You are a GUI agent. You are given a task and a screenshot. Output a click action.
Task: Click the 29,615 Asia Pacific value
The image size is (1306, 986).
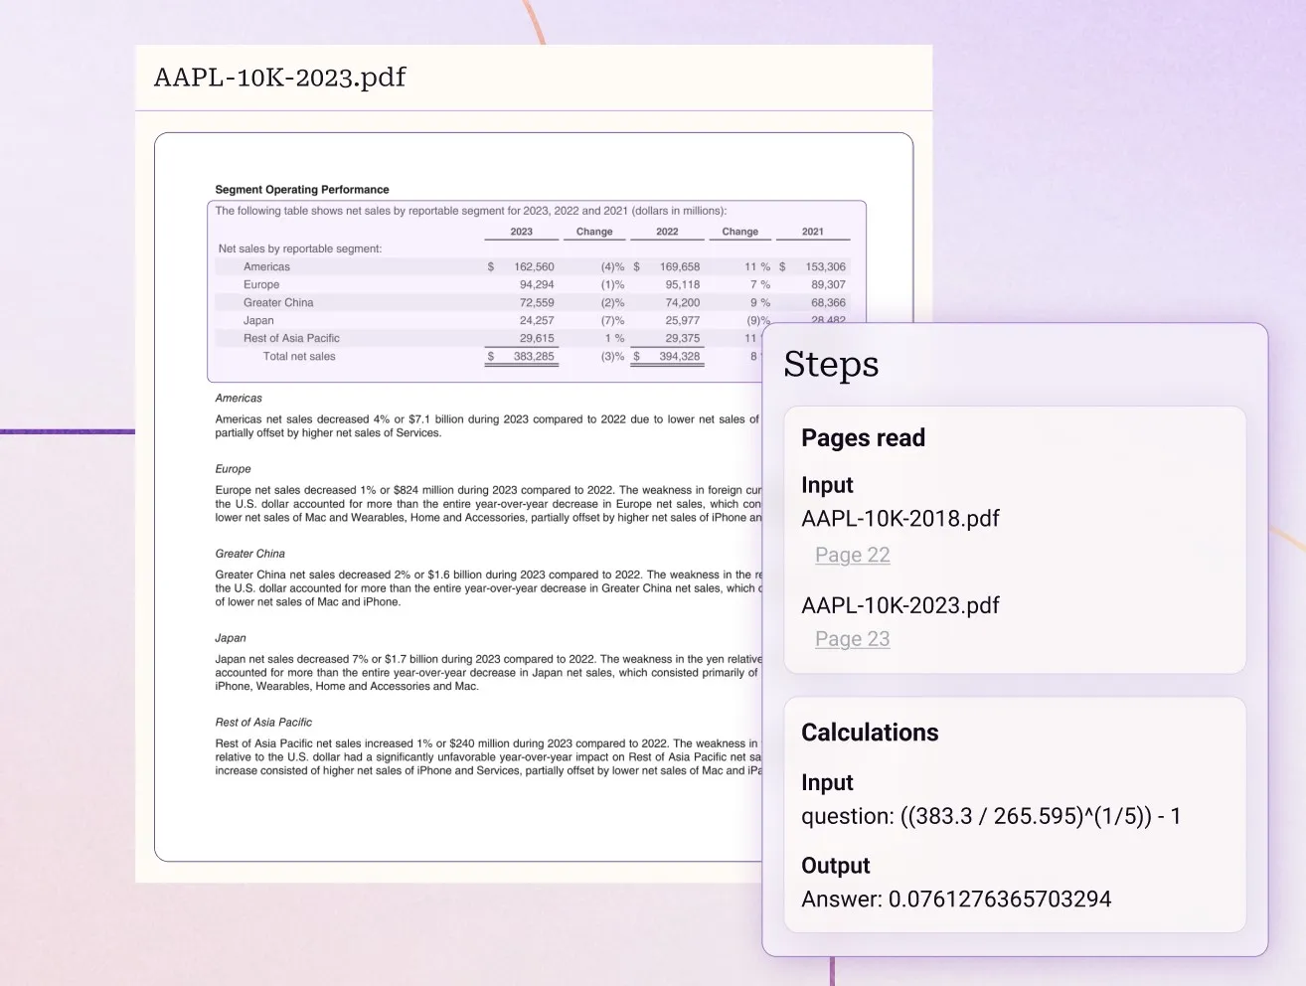click(x=537, y=339)
